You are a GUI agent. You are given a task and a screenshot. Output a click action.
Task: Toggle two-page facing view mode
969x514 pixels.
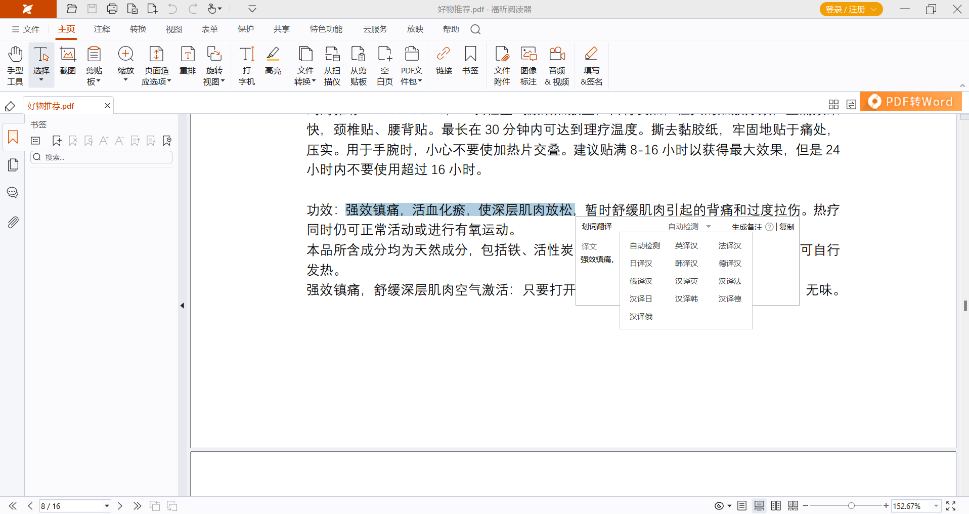(776, 506)
